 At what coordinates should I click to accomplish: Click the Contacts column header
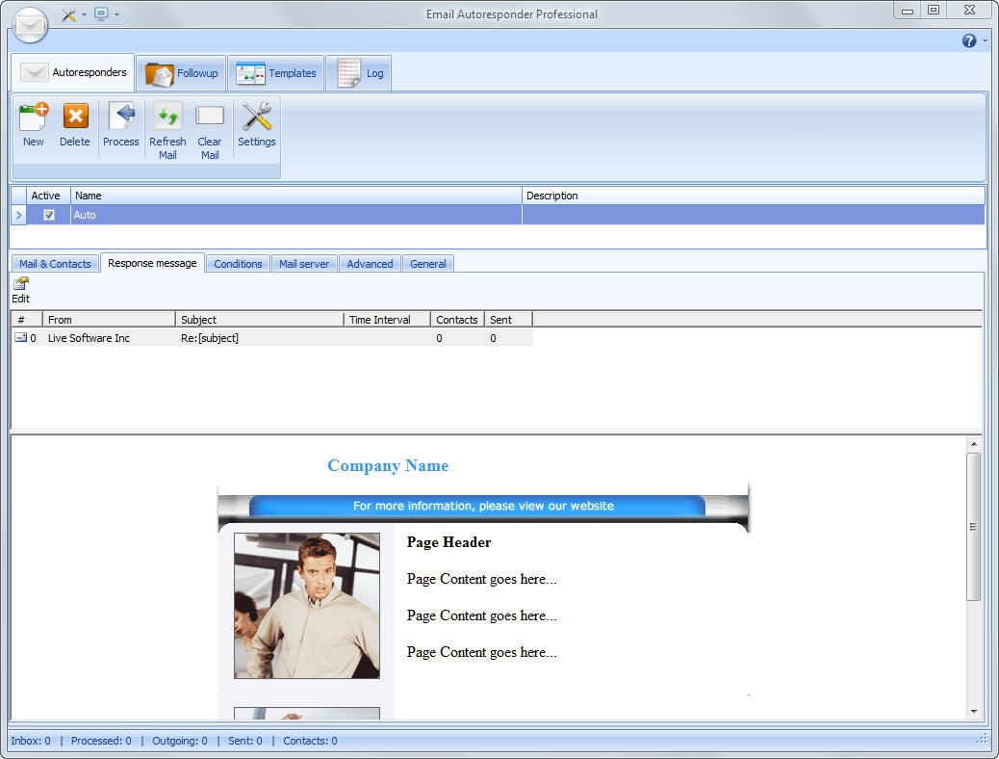click(x=457, y=320)
